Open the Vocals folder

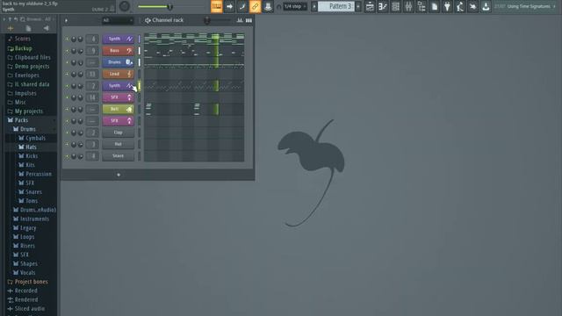(x=27, y=273)
